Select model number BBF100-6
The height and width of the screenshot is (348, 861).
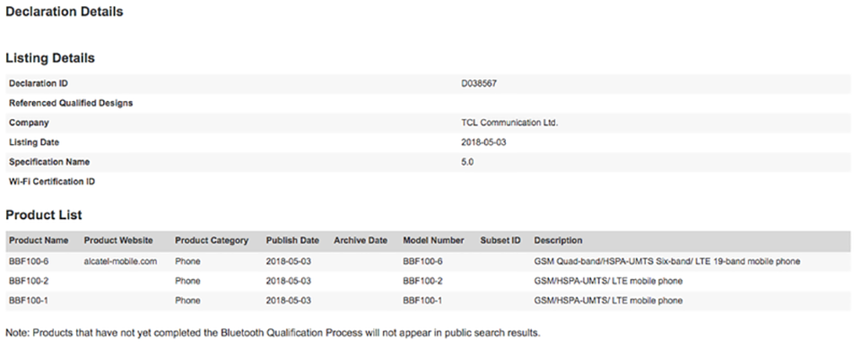(x=422, y=261)
